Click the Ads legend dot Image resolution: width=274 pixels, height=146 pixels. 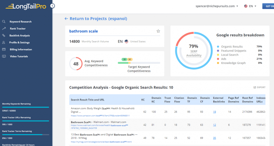[x=218, y=59]
